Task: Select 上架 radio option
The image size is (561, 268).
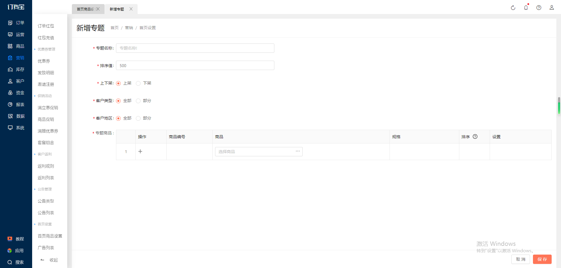Action: (x=118, y=83)
